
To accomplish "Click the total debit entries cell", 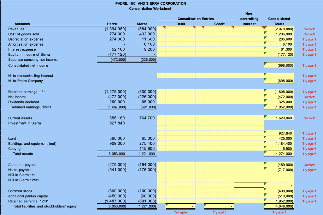I will [181, 206].
